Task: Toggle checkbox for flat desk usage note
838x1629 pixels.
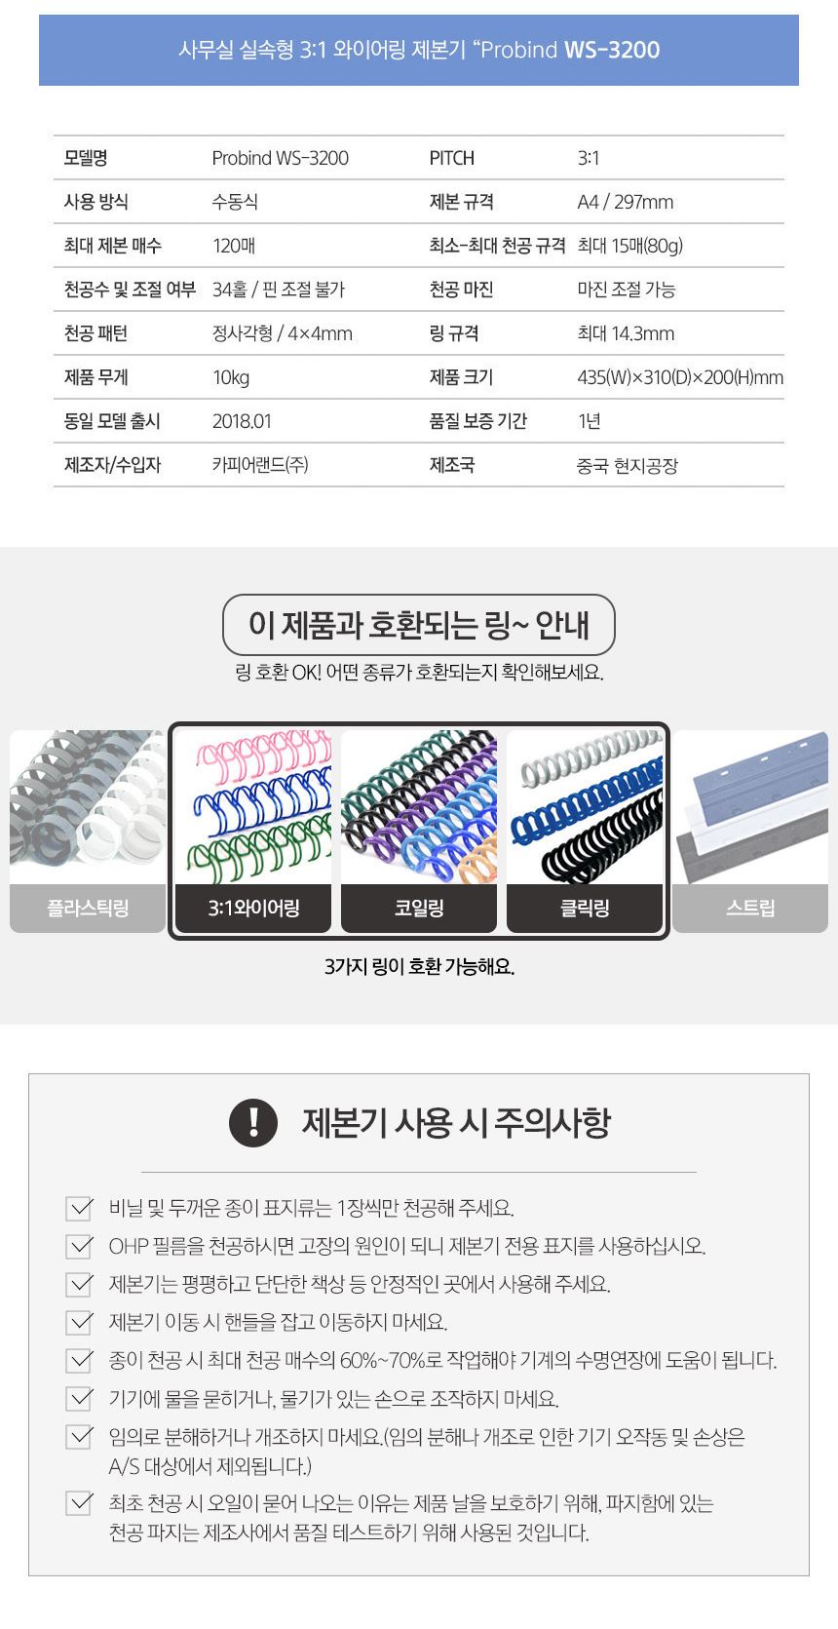Action: point(79,1285)
